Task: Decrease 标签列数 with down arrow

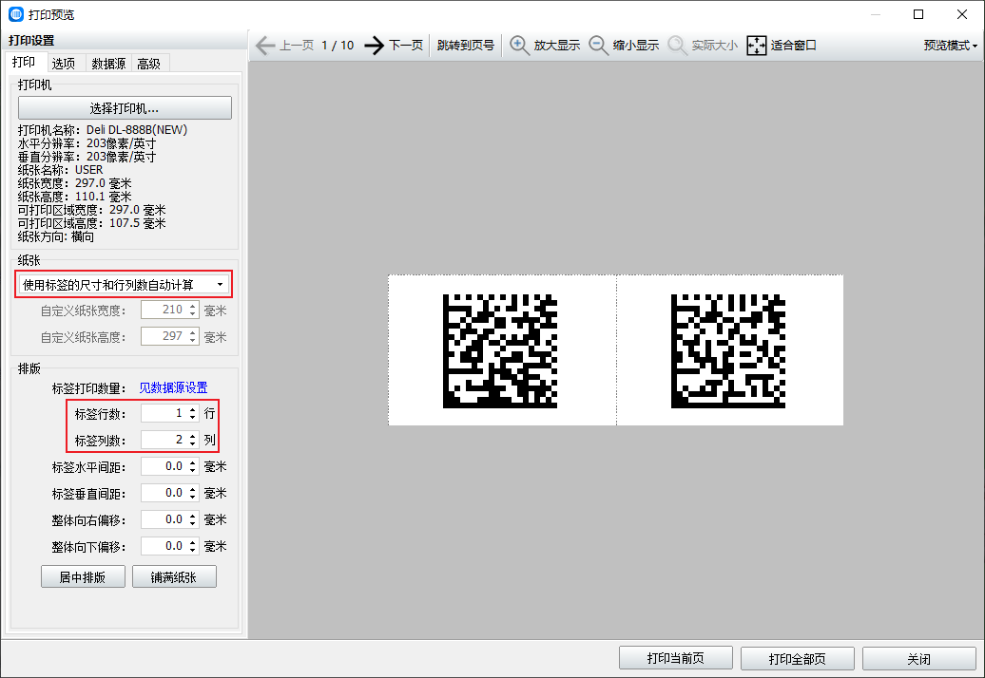Action: point(193,444)
